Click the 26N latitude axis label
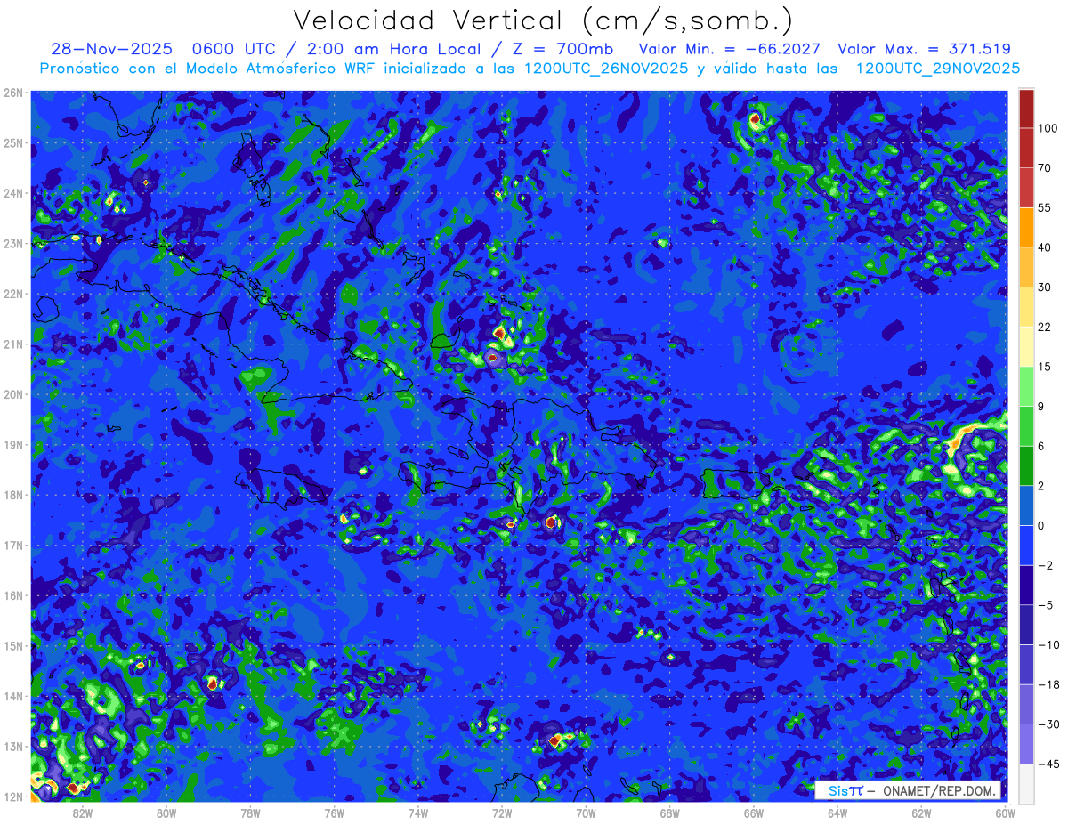1068x825 pixels. [13, 93]
